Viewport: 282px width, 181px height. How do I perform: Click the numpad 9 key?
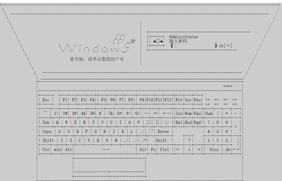pos(227,122)
